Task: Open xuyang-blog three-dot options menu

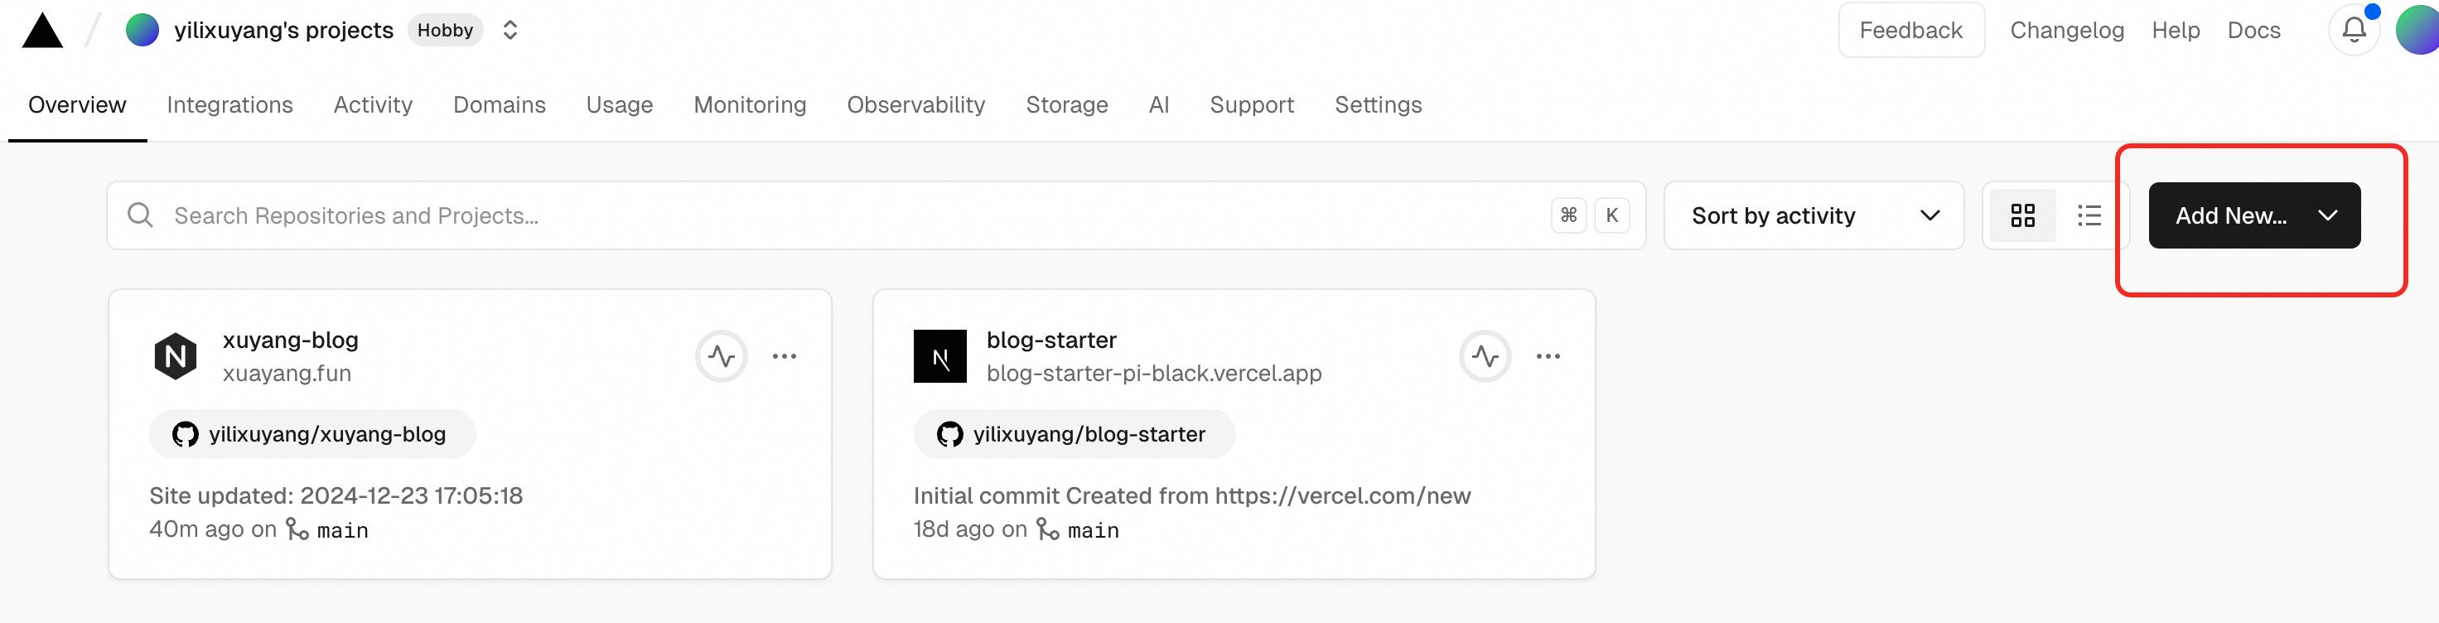Action: (784, 357)
